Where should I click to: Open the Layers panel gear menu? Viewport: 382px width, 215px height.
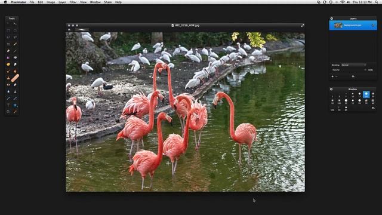[x=332, y=19]
